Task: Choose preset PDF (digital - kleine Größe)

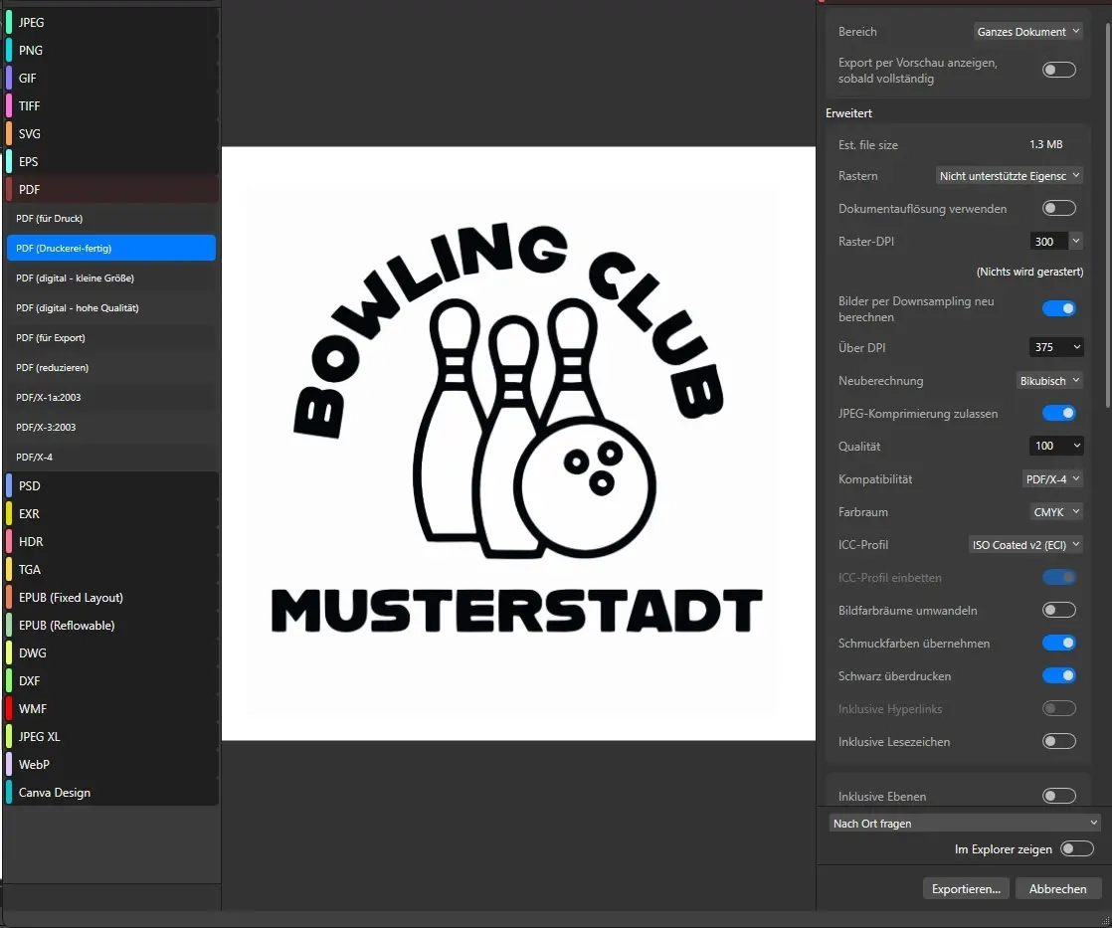Action: pyautogui.click(x=111, y=278)
